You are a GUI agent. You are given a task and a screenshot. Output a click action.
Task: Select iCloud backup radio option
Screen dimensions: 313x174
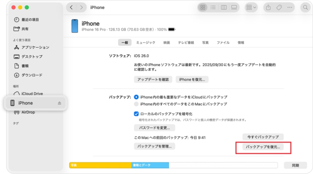136,97
